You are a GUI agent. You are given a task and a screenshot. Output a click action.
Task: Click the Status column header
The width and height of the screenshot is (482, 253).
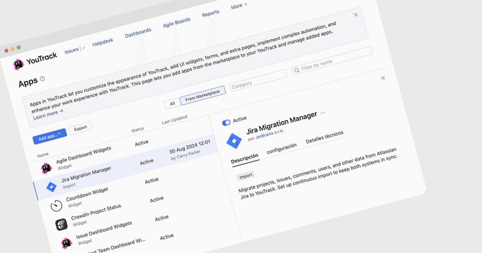tap(137, 130)
